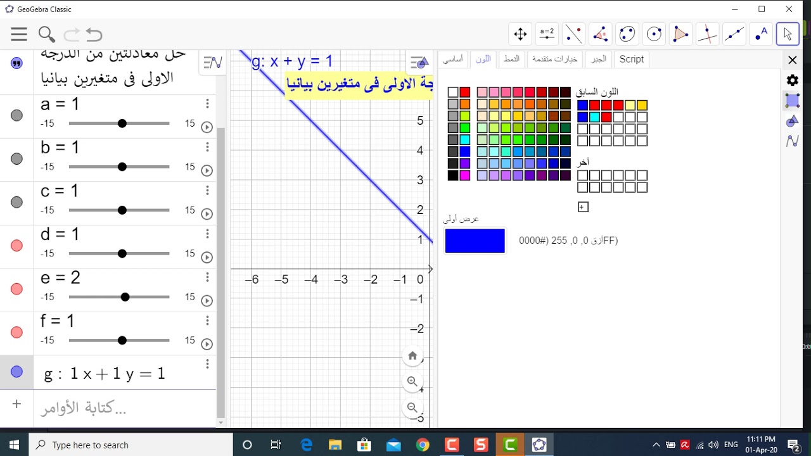Open Microsoft Edge from the taskbar
The image size is (811, 456).
(306, 445)
